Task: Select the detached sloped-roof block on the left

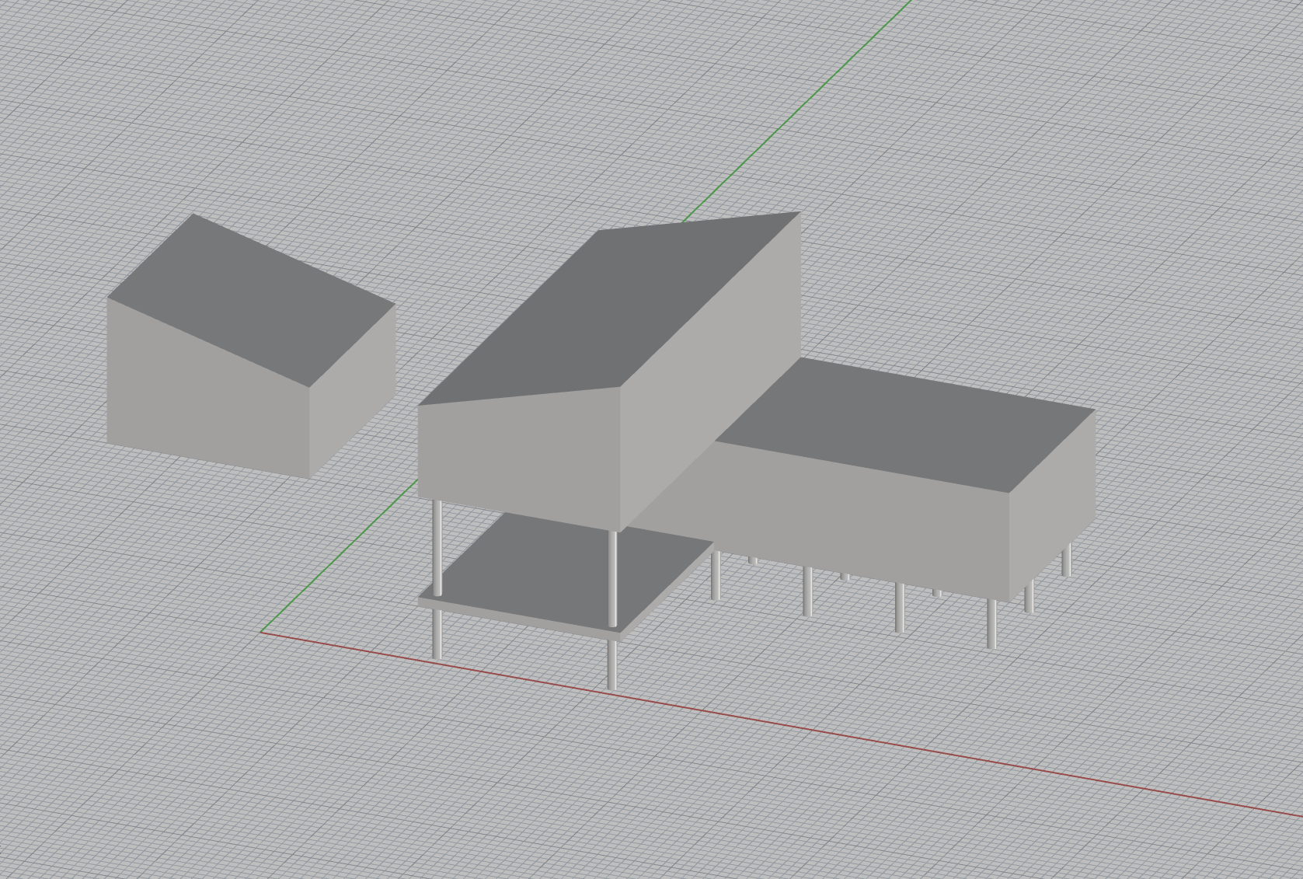Action: click(250, 346)
